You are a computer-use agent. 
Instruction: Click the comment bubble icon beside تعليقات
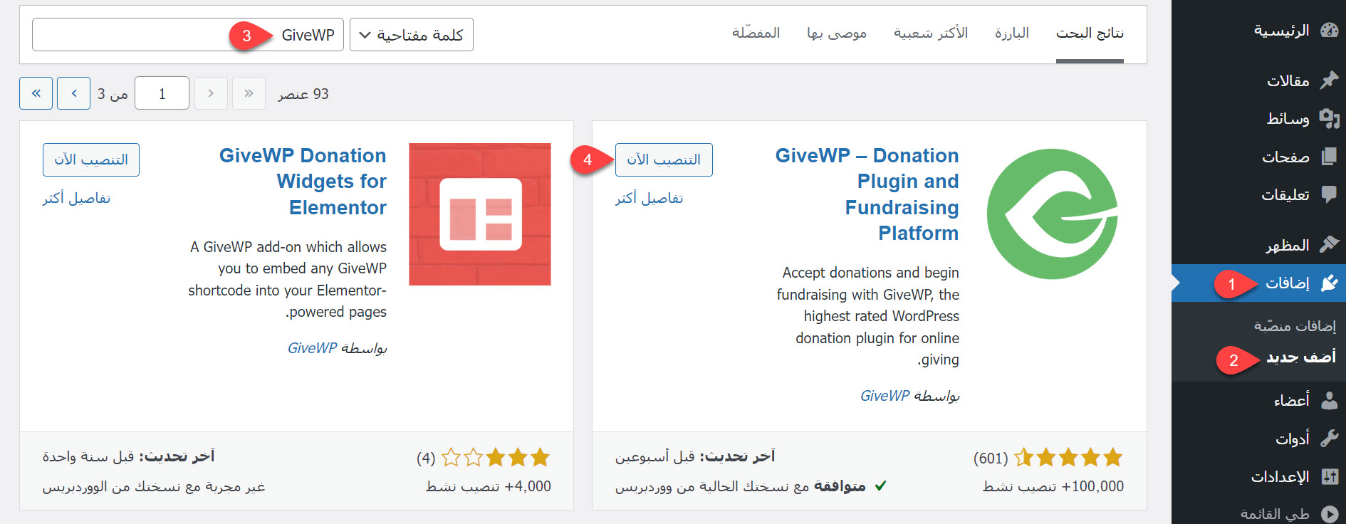pyautogui.click(x=1329, y=194)
